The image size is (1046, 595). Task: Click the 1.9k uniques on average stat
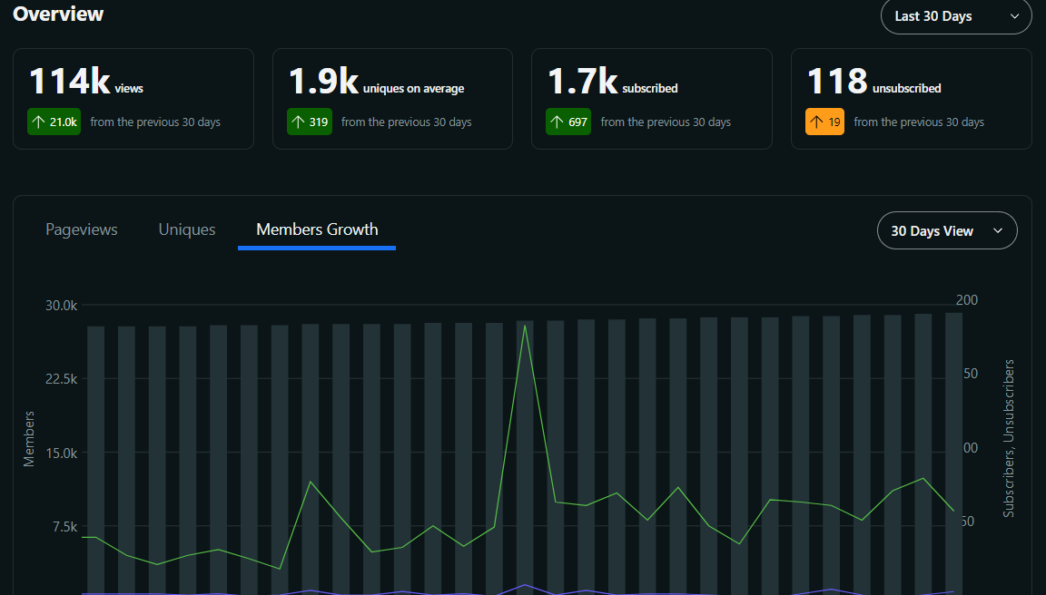[x=376, y=82]
